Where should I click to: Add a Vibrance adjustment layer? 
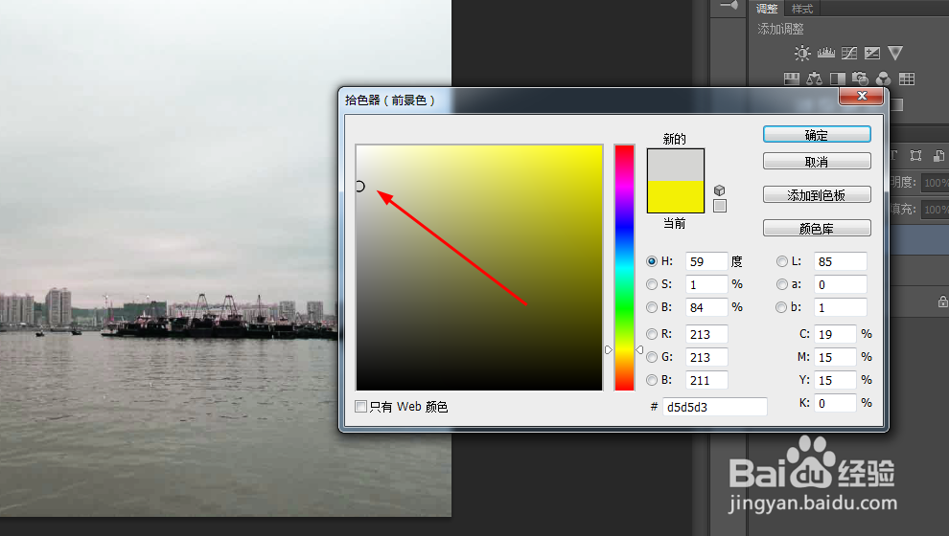click(x=895, y=54)
